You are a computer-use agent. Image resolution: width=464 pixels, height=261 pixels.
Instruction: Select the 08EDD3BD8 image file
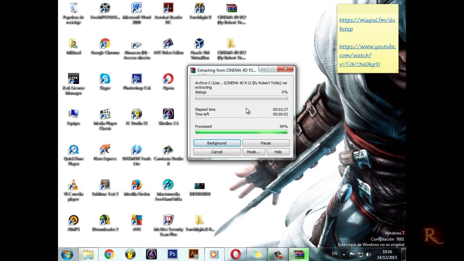(200, 188)
